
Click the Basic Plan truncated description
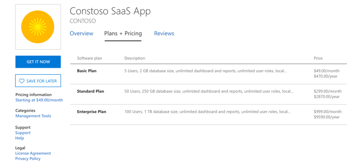[205, 71]
